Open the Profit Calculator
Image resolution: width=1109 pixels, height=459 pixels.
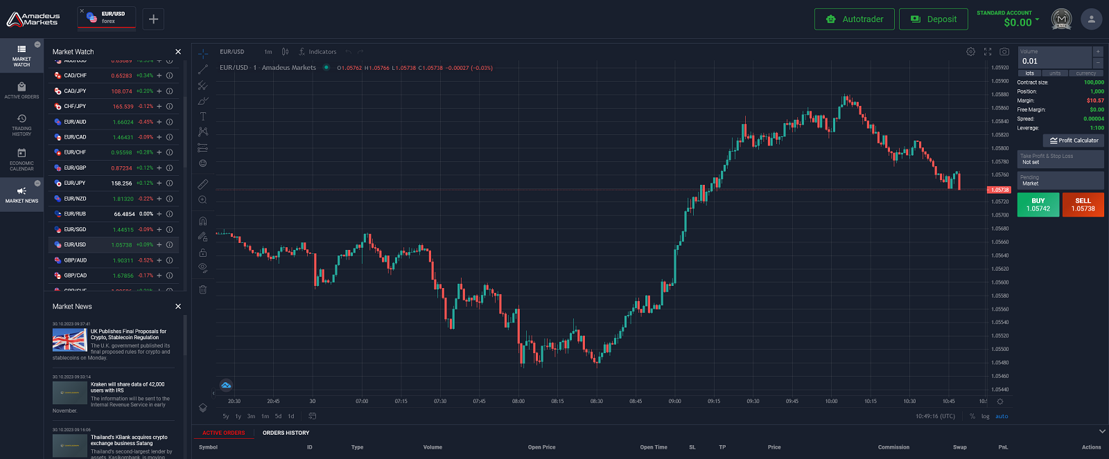1074,141
